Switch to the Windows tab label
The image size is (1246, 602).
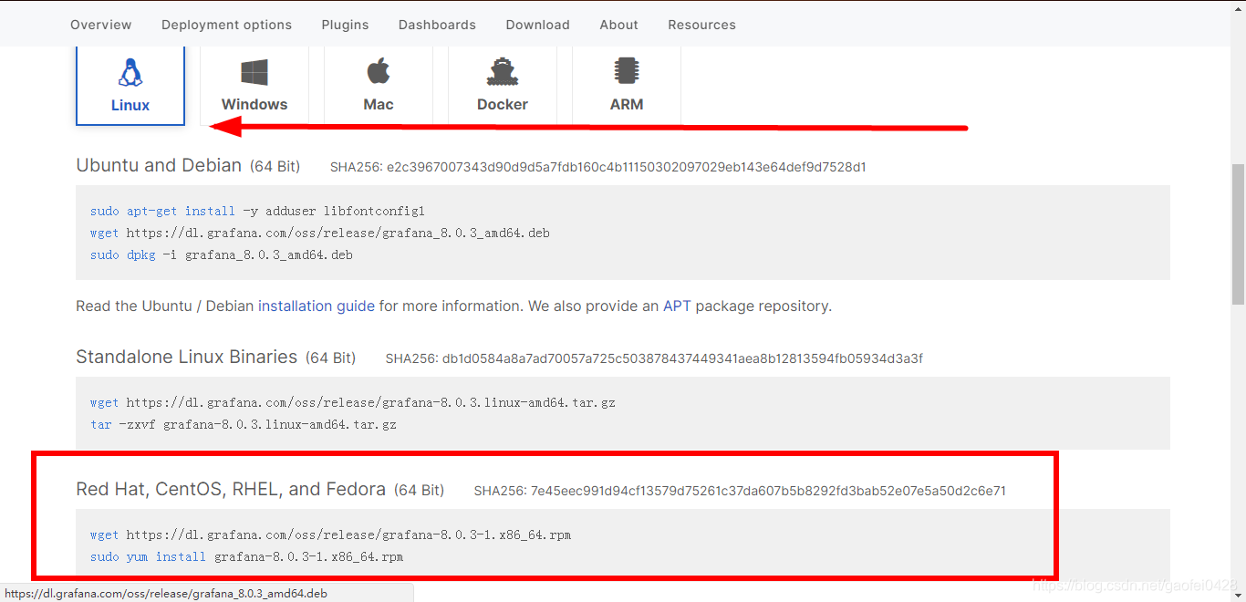[254, 104]
